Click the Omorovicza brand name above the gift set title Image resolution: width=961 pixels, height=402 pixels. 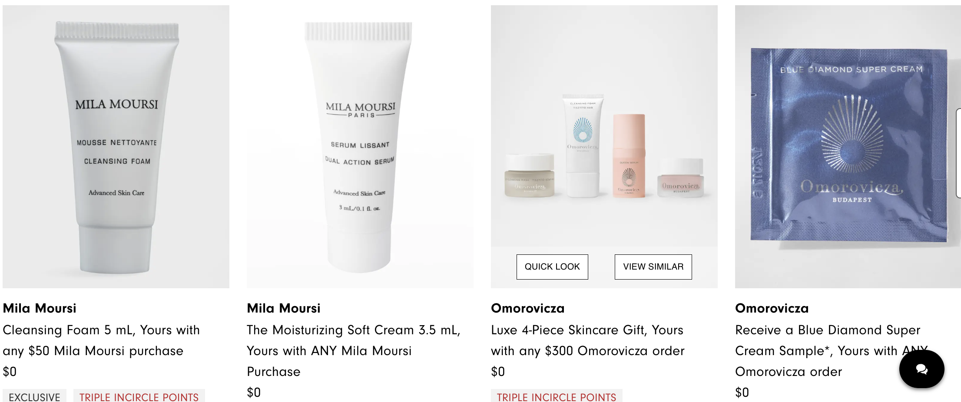click(x=528, y=308)
